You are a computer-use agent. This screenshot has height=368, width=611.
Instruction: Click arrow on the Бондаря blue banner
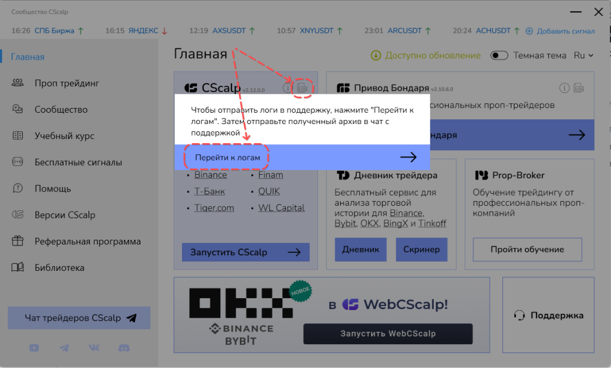[577, 135]
